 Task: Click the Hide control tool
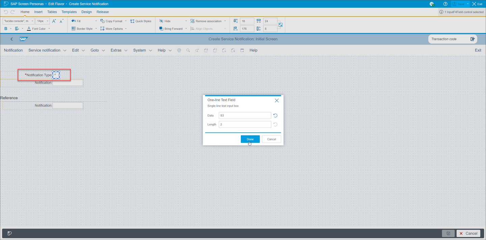tap(165, 21)
